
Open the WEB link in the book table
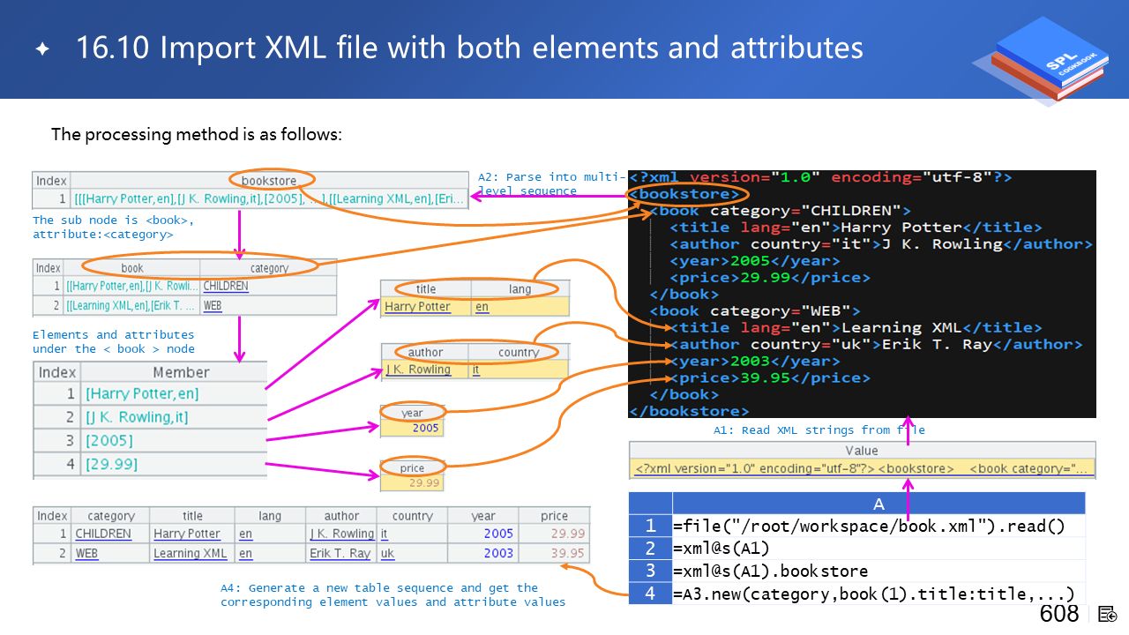pyautogui.click(x=212, y=306)
